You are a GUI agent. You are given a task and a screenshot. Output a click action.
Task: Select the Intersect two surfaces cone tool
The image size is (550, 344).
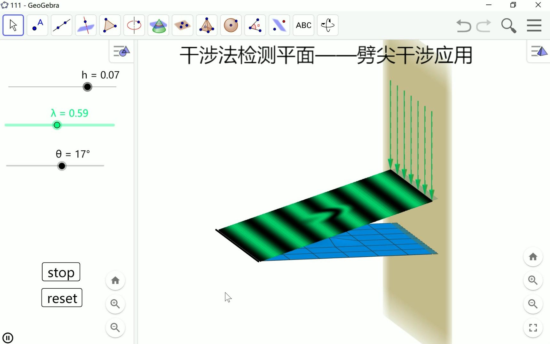[158, 25]
